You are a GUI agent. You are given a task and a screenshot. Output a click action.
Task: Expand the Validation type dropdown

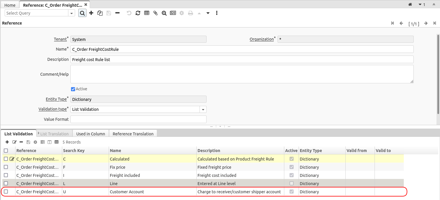pyautogui.click(x=203, y=109)
